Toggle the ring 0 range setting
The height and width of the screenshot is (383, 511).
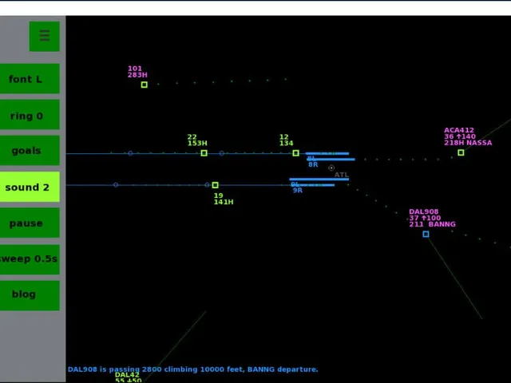point(30,115)
